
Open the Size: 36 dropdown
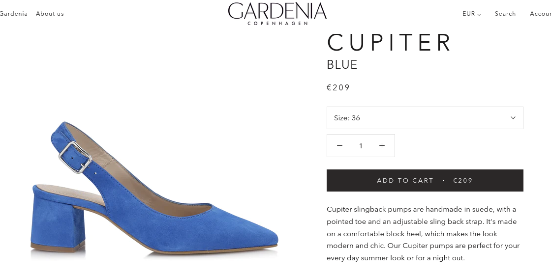[425, 118]
